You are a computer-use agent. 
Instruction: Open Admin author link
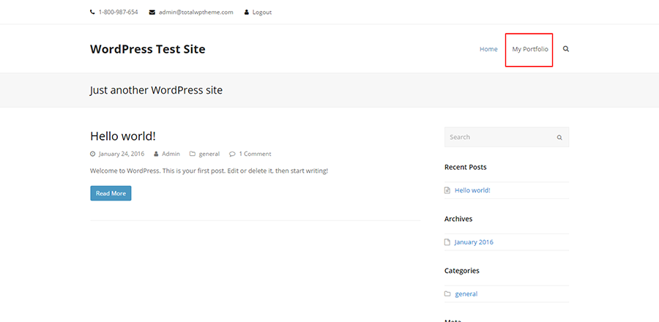click(x=171, y=154)
